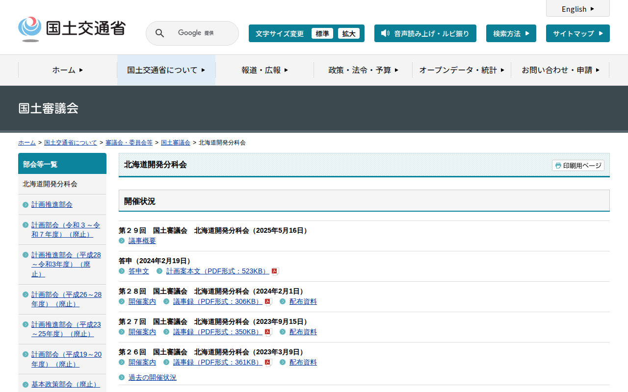Image resolution: width=628 pixels, height=392 pixels.
Task: Click the magnifying glass search icon
Action: click(x=160, y=33)
